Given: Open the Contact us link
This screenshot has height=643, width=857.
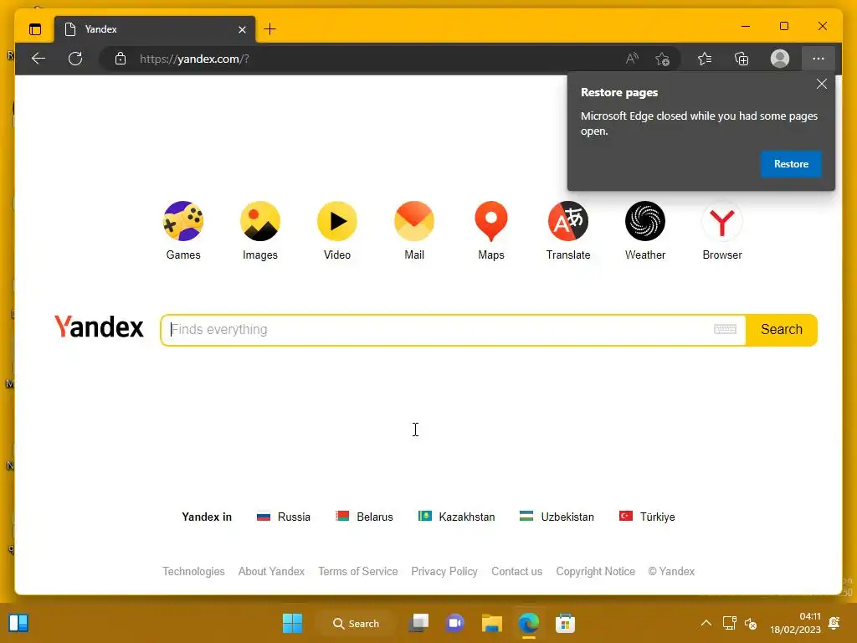Looking at the screenshot, I should point(516,571).
